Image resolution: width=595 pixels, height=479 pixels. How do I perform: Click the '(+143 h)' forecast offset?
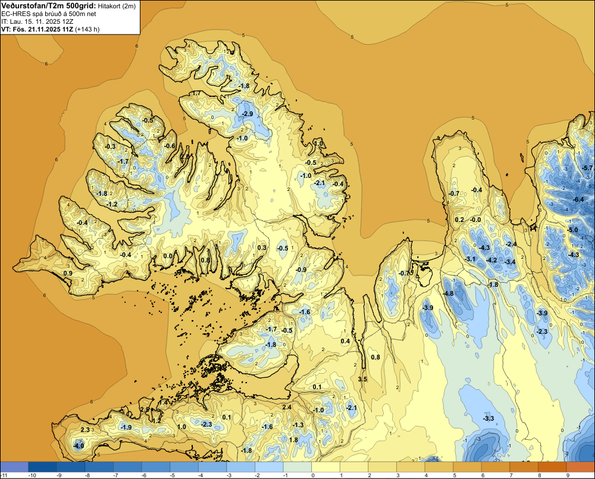coord(87,29)
